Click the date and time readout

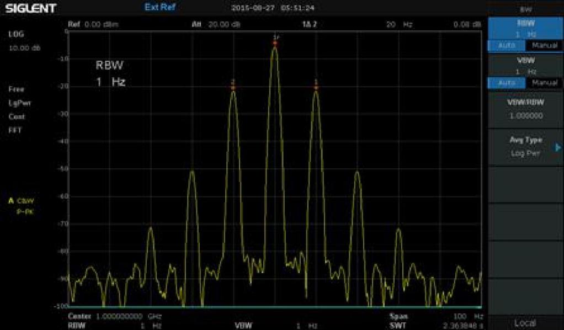click(x=273, y=8)
